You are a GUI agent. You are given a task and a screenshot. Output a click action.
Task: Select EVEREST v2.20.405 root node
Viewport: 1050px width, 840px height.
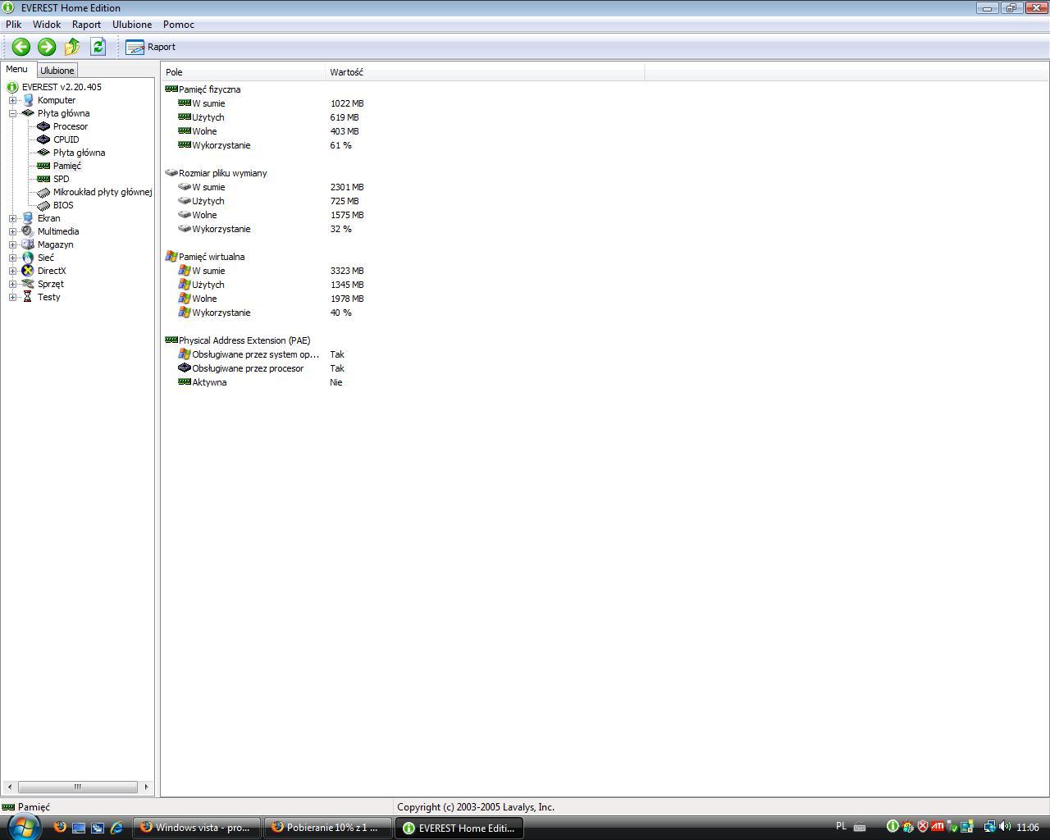pyautogui.click(x=62, y=87)
